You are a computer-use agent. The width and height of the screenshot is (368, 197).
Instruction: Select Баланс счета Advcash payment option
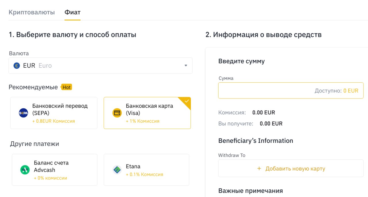click(55, 170)
